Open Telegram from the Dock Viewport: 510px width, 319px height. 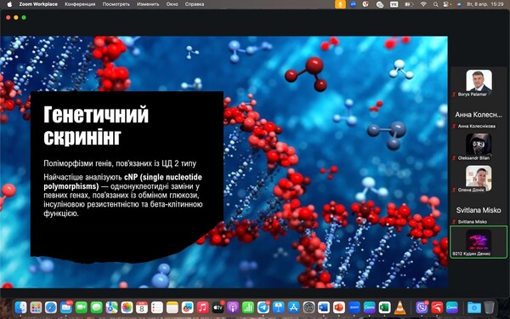[x=263, y=307]
